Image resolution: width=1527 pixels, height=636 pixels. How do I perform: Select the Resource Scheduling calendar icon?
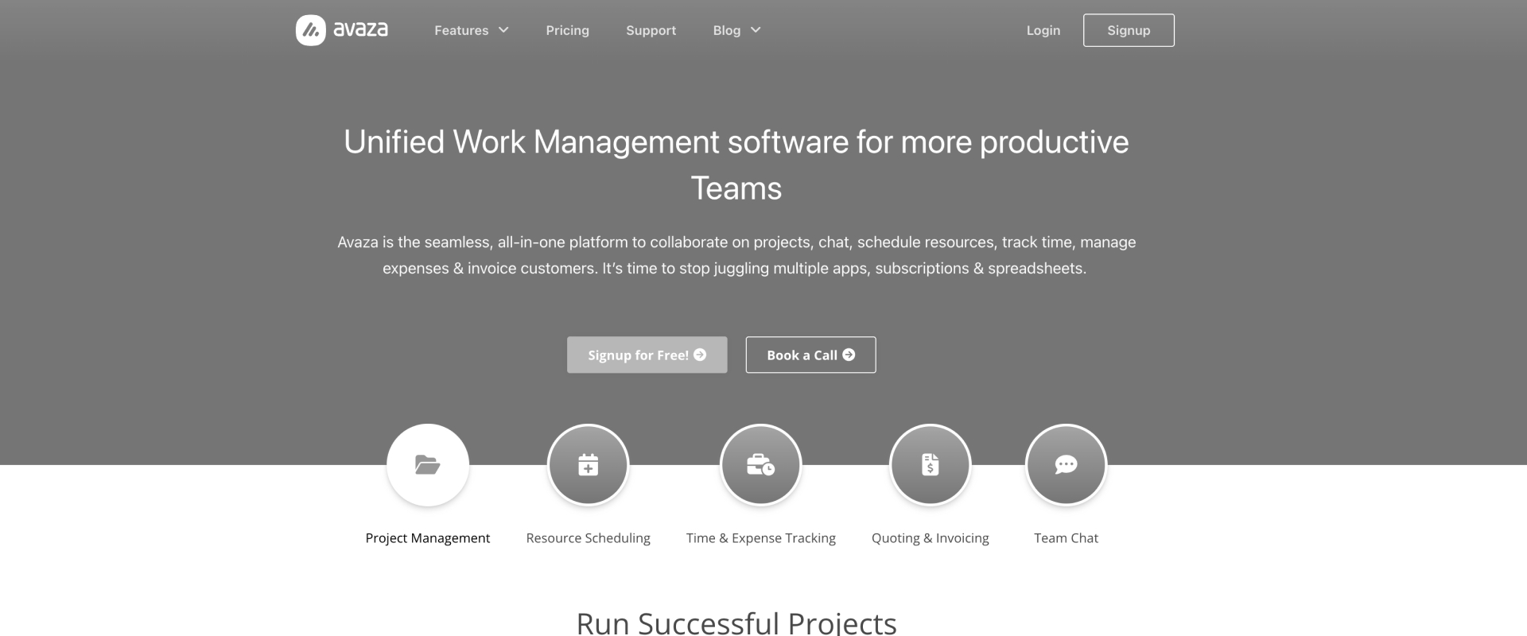tap(589, 465)
